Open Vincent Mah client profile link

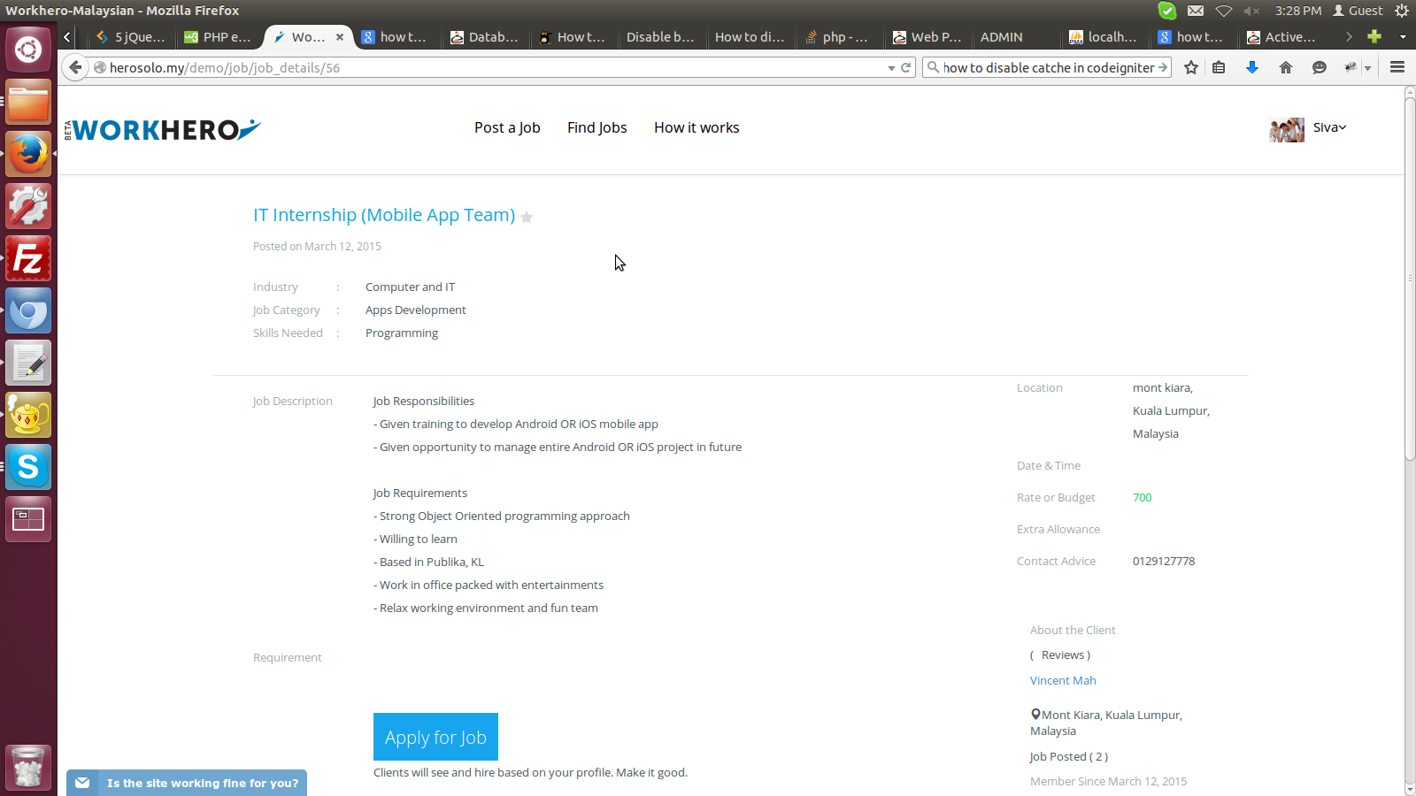(1063, 680)
